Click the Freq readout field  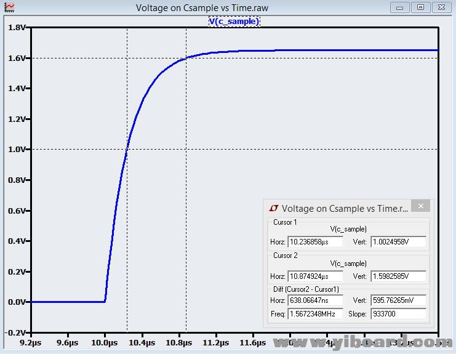click(315, 314)
